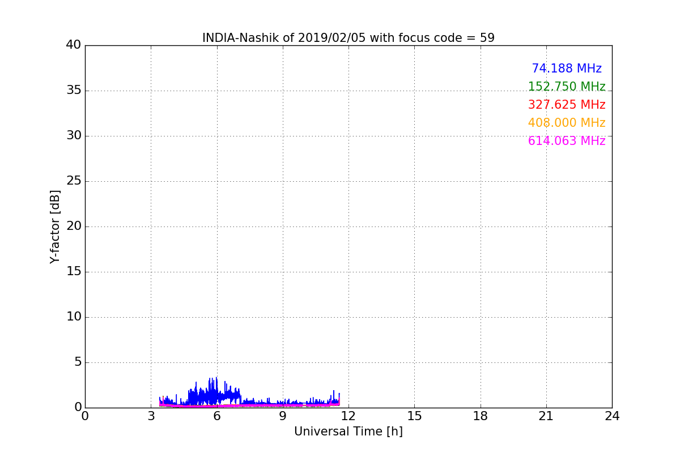Click the y-axis tick label 20
The image size is (680, 453).
[74, 226]
